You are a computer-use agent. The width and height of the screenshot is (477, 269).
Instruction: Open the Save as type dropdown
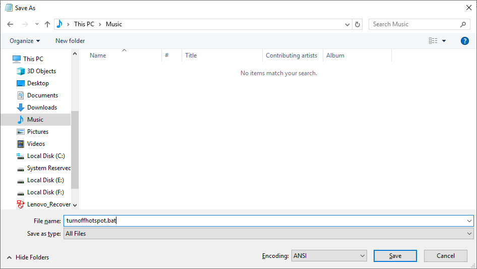(x=269, y=234)
